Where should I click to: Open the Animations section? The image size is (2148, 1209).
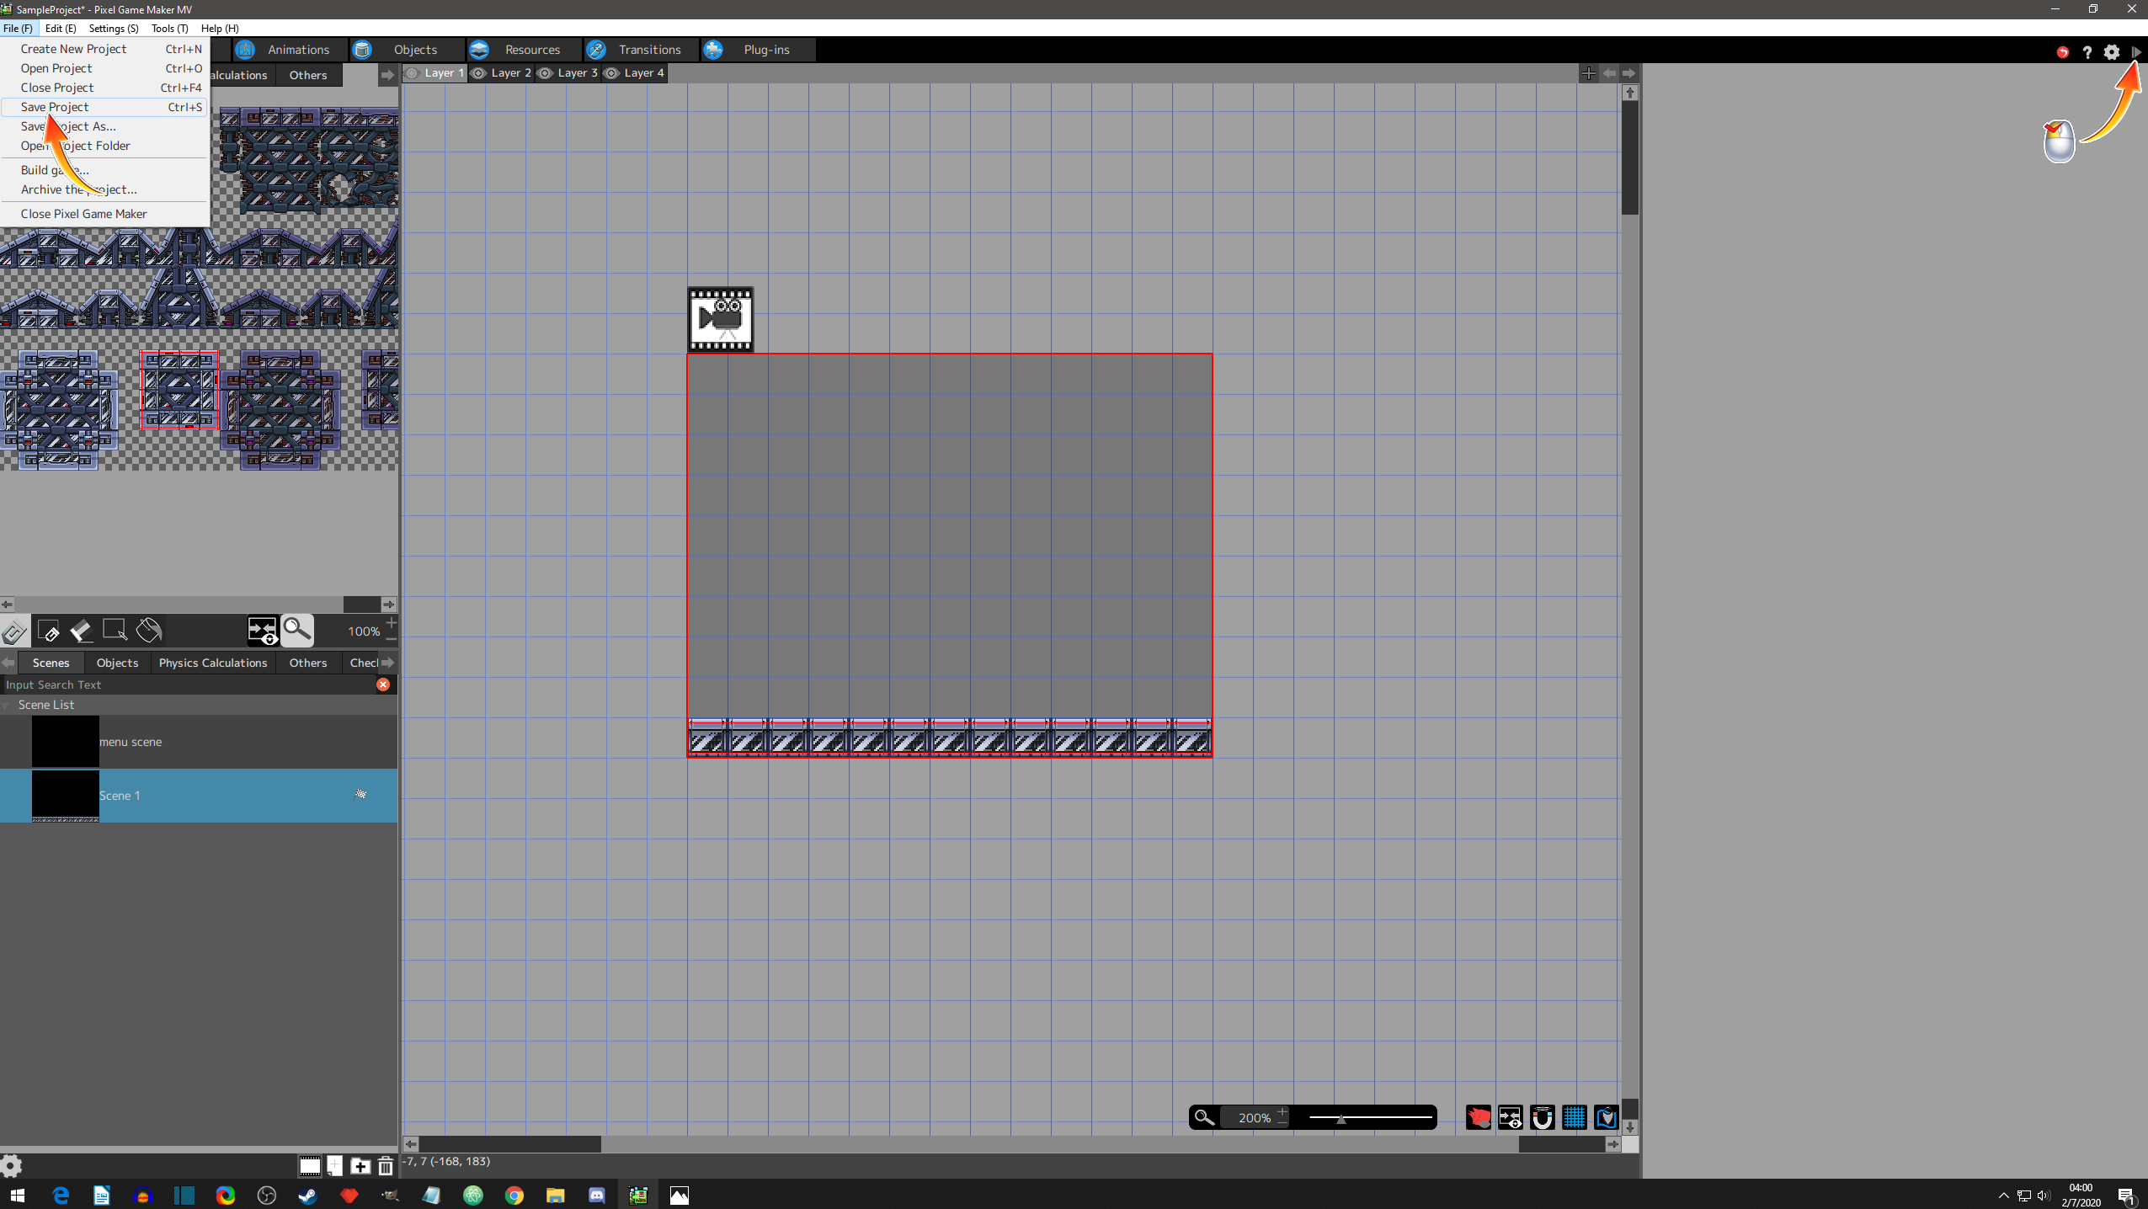pyautogui.click(x=297, y=50)
